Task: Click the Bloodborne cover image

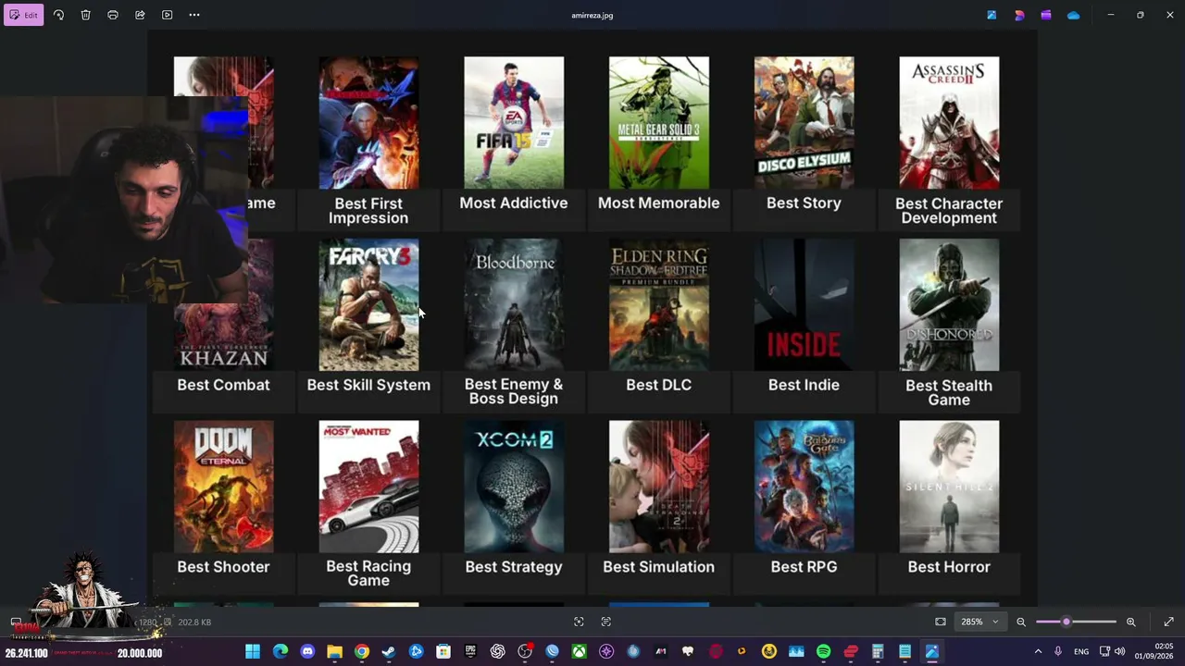Action: click(x=514, y=304)
